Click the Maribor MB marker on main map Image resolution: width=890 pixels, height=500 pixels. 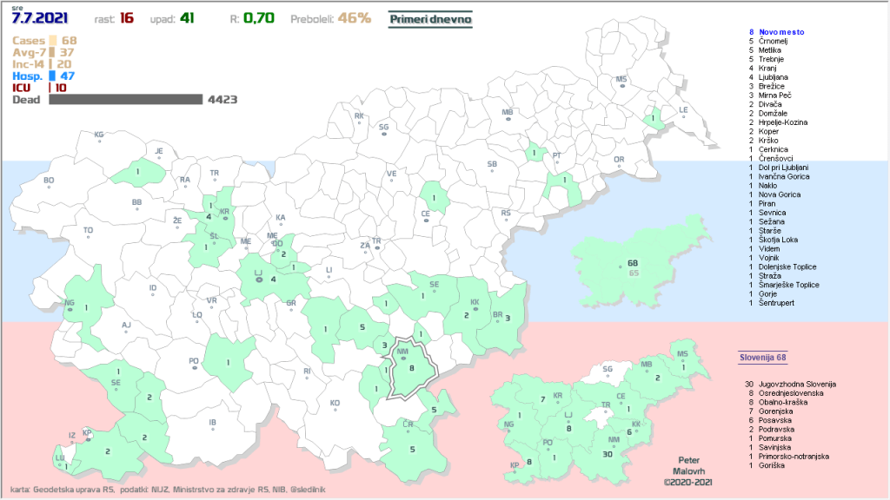[x=508, y=119]
